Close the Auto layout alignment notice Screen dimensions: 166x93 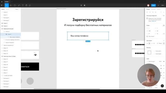tap(164, 16)
